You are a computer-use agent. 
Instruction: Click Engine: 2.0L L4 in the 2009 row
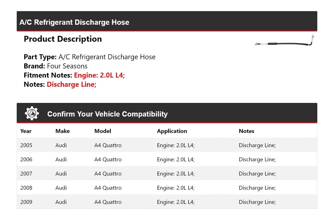(x=176, y=202)
